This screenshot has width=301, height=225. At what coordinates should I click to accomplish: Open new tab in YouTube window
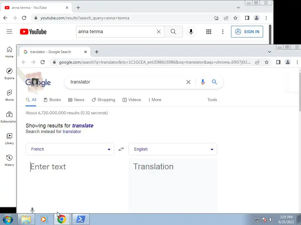click(78, 8)
